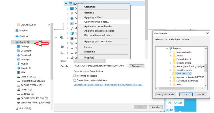The image size is (214, 113).
Task: Click the Disco locale (C:) drive icon
Action: [18, 77]
